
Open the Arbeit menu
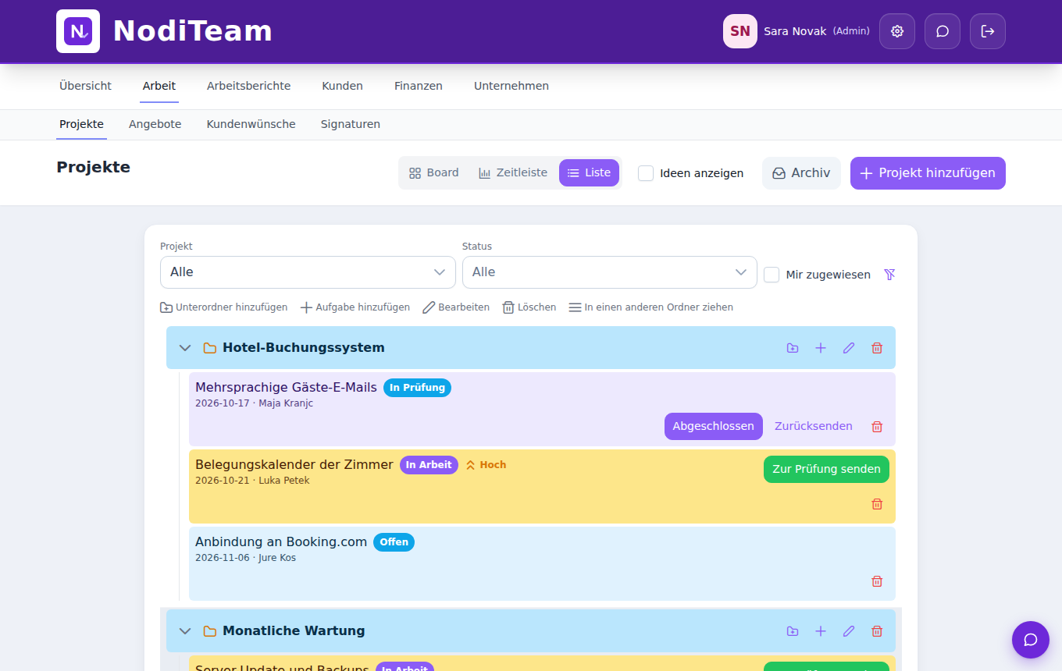click(x=159, y=86)
